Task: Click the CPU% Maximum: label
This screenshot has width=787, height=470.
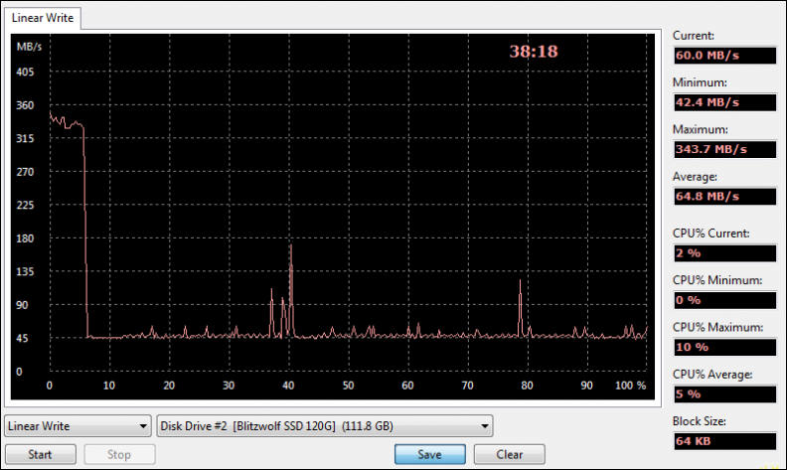Action: pos(717,327)
